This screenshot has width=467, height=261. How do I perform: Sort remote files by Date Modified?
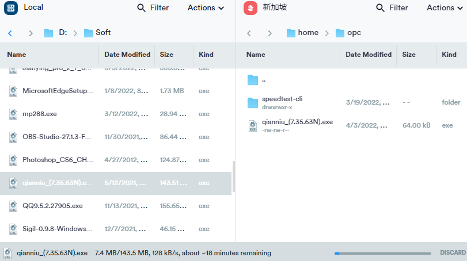[x=369, y=55]
